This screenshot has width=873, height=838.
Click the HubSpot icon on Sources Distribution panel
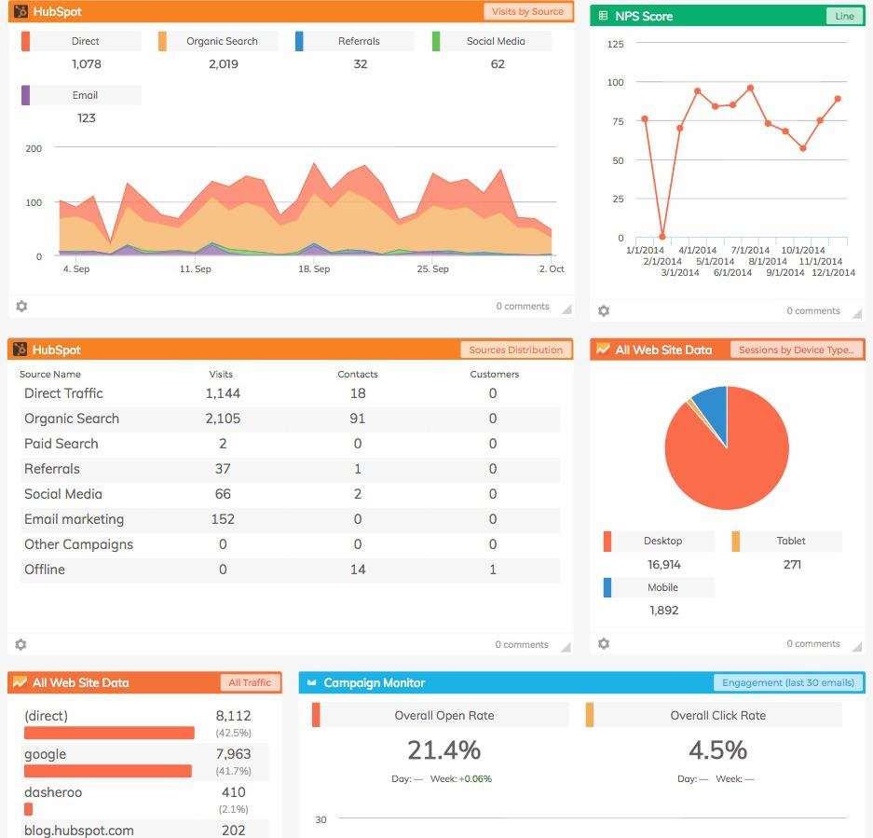tap(20, 350)
